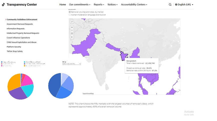217x121 pixels.
Task: Click 'Proactive removal rate : 99.6%' text
Action: coord(139,68)
